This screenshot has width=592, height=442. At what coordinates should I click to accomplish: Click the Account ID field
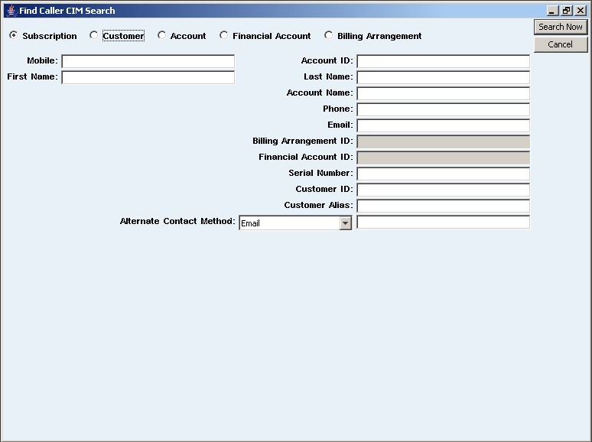pyautogui.click(x=443, y=61)
